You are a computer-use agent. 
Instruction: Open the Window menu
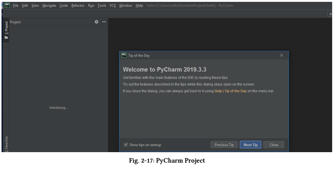125,6
